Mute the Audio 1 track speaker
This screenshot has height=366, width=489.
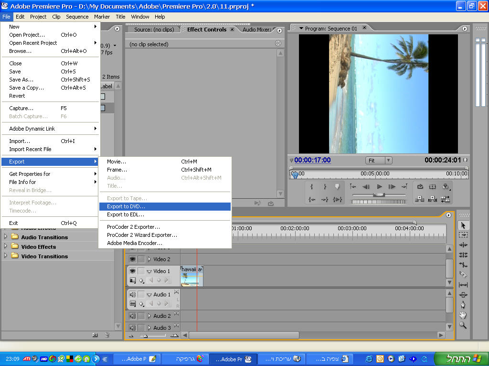click(x=132, y=295)
